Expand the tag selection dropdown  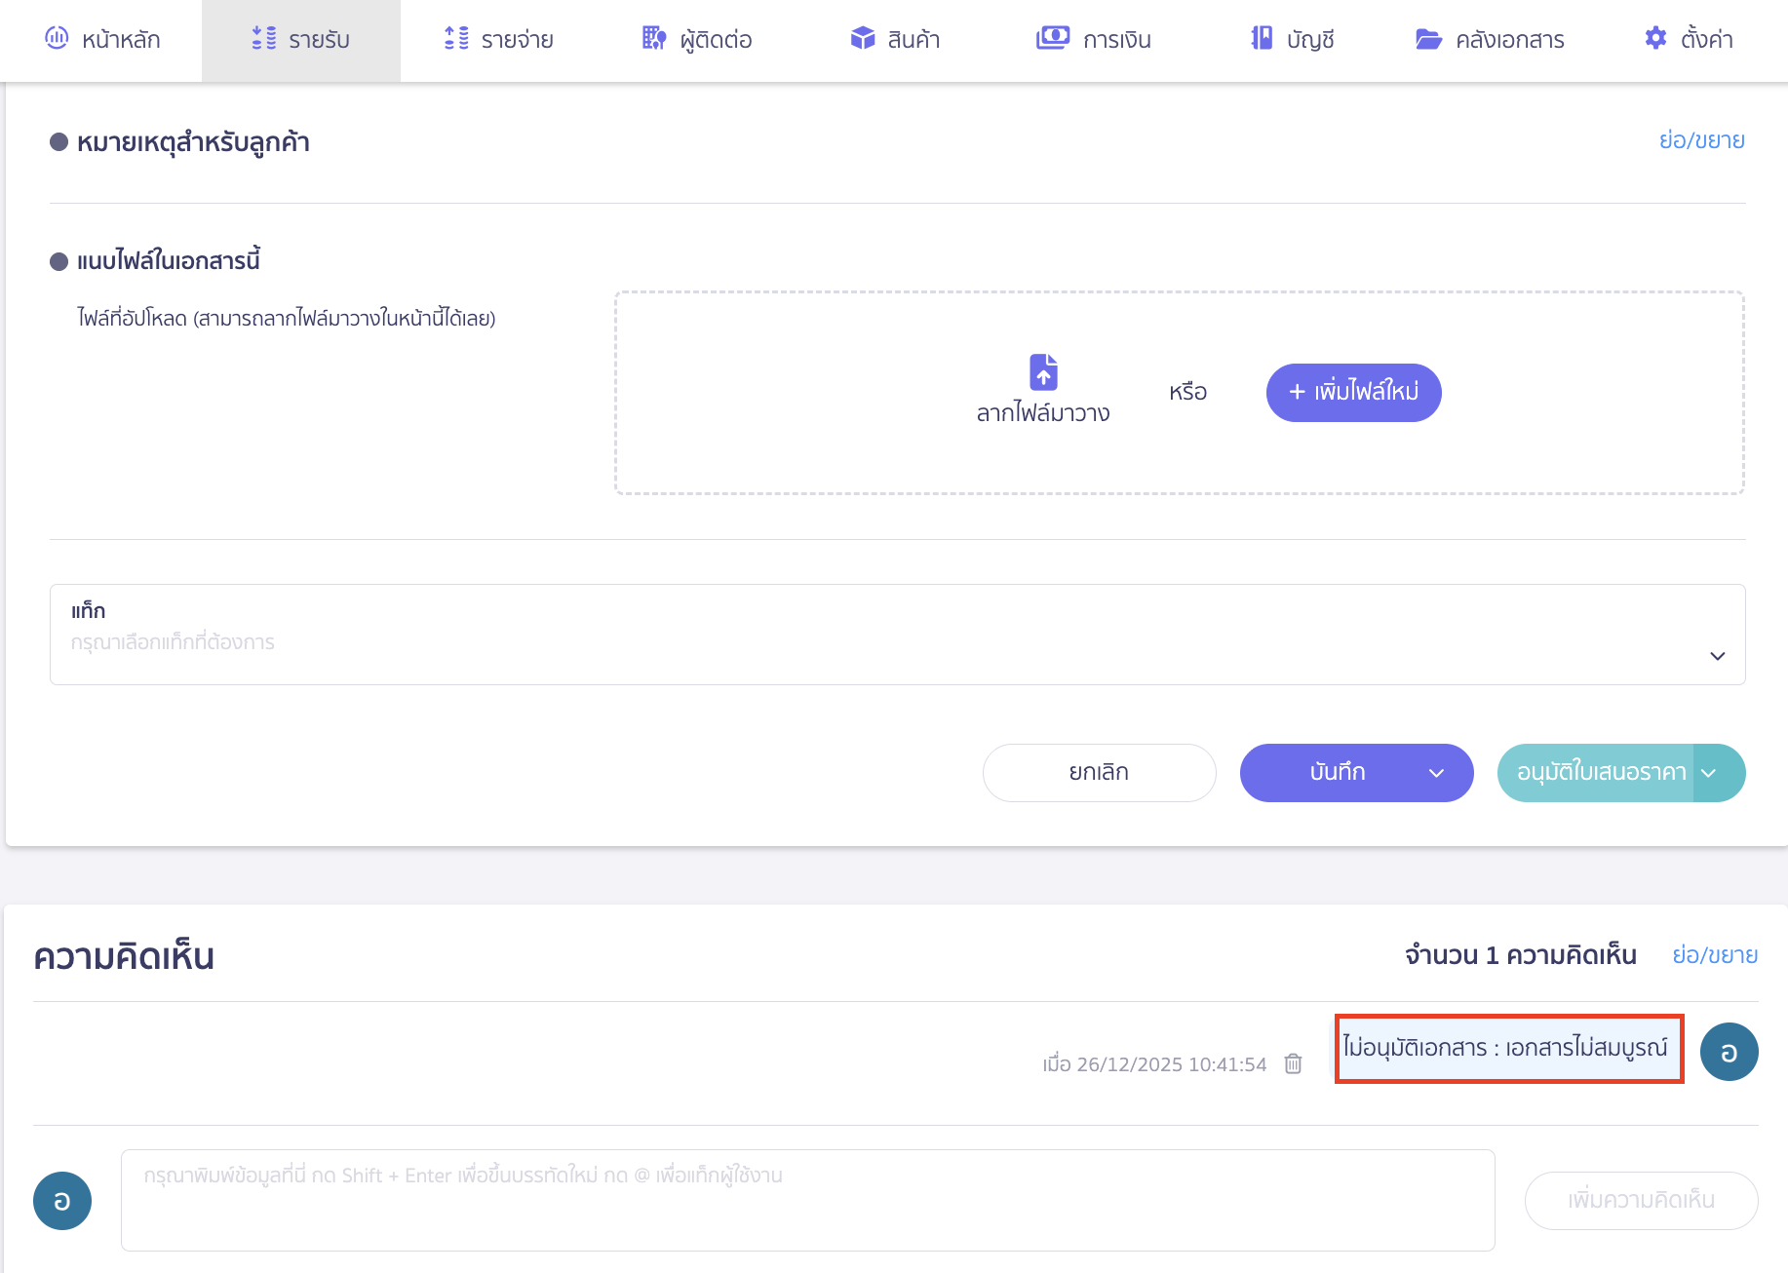coord(1717,656)
